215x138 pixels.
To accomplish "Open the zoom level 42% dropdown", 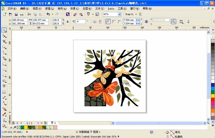I will coord(119,14).
